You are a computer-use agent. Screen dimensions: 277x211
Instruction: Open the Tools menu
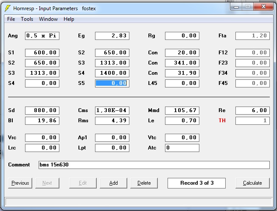pyautogui.click(x=27, y=19)
